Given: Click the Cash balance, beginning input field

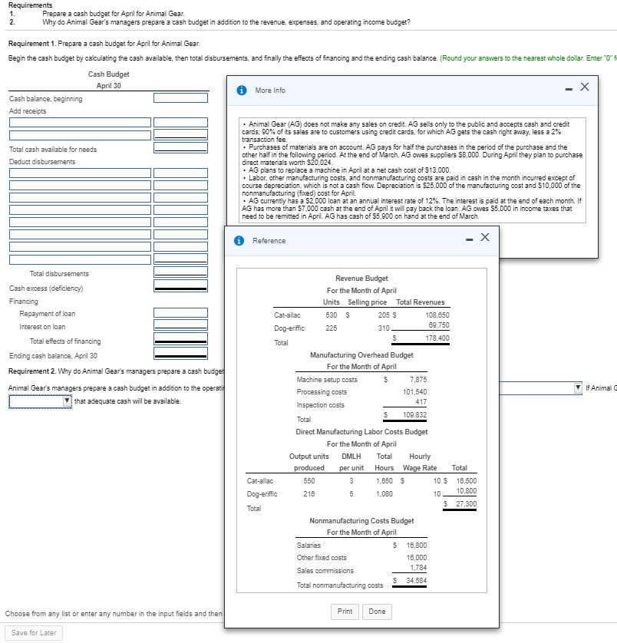Looking at the screenshot, I should click(x=181, y=97).
